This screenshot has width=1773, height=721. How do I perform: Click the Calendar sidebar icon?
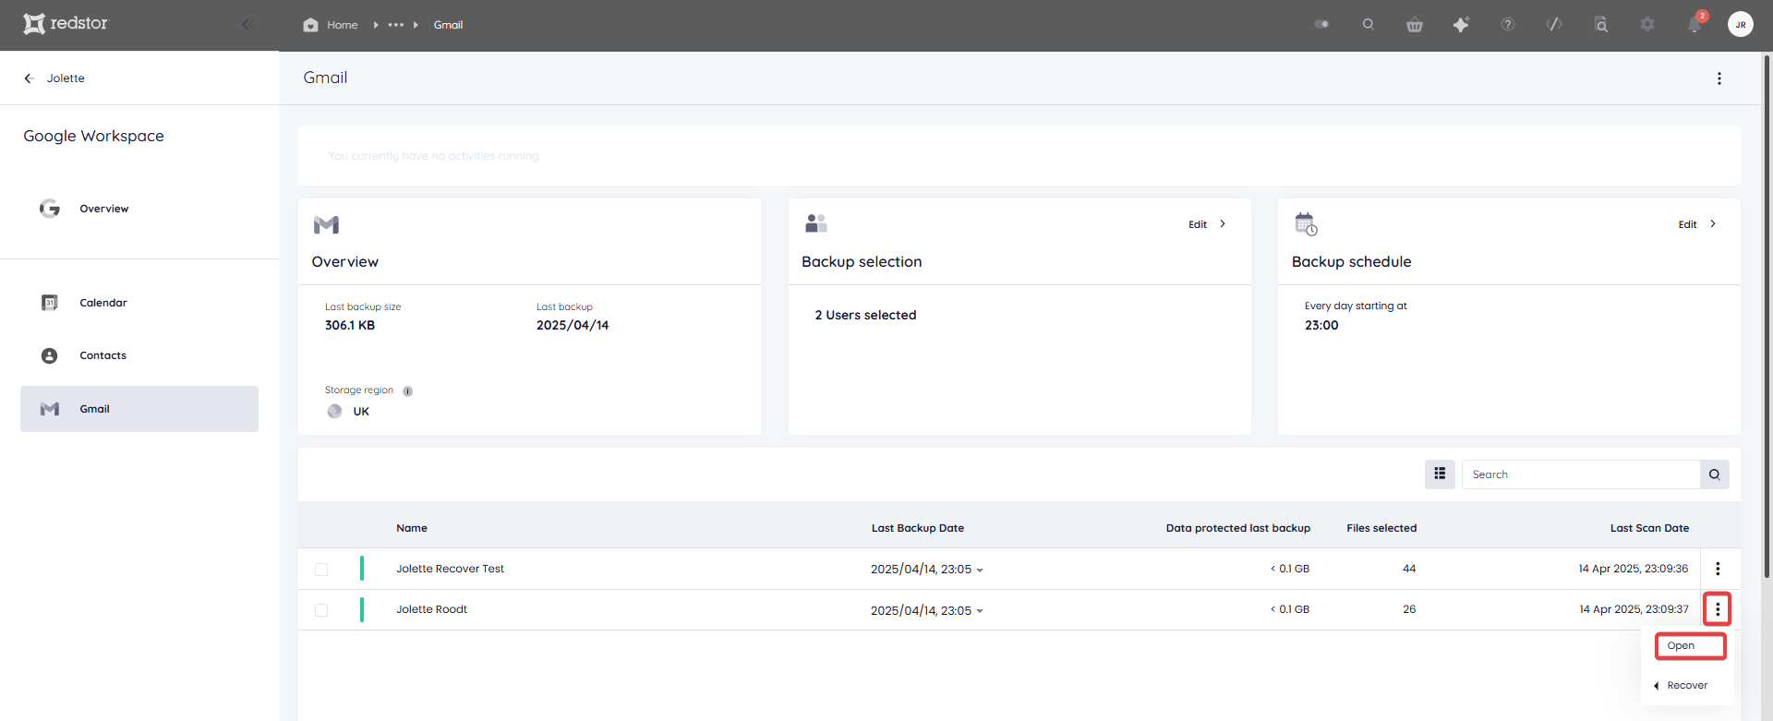tap(50, 303)
